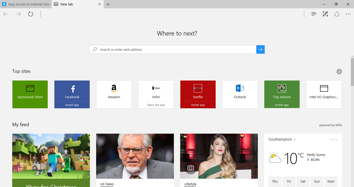The height and width of the screenshot is (187, 354).
Task: Click the UK News category link
Action: (x=107, y=184)
